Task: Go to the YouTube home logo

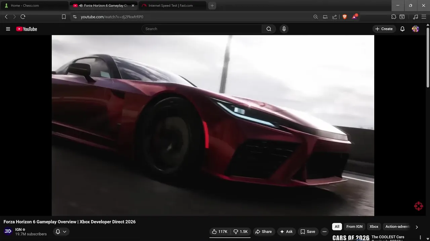Action: click(27, 29)
